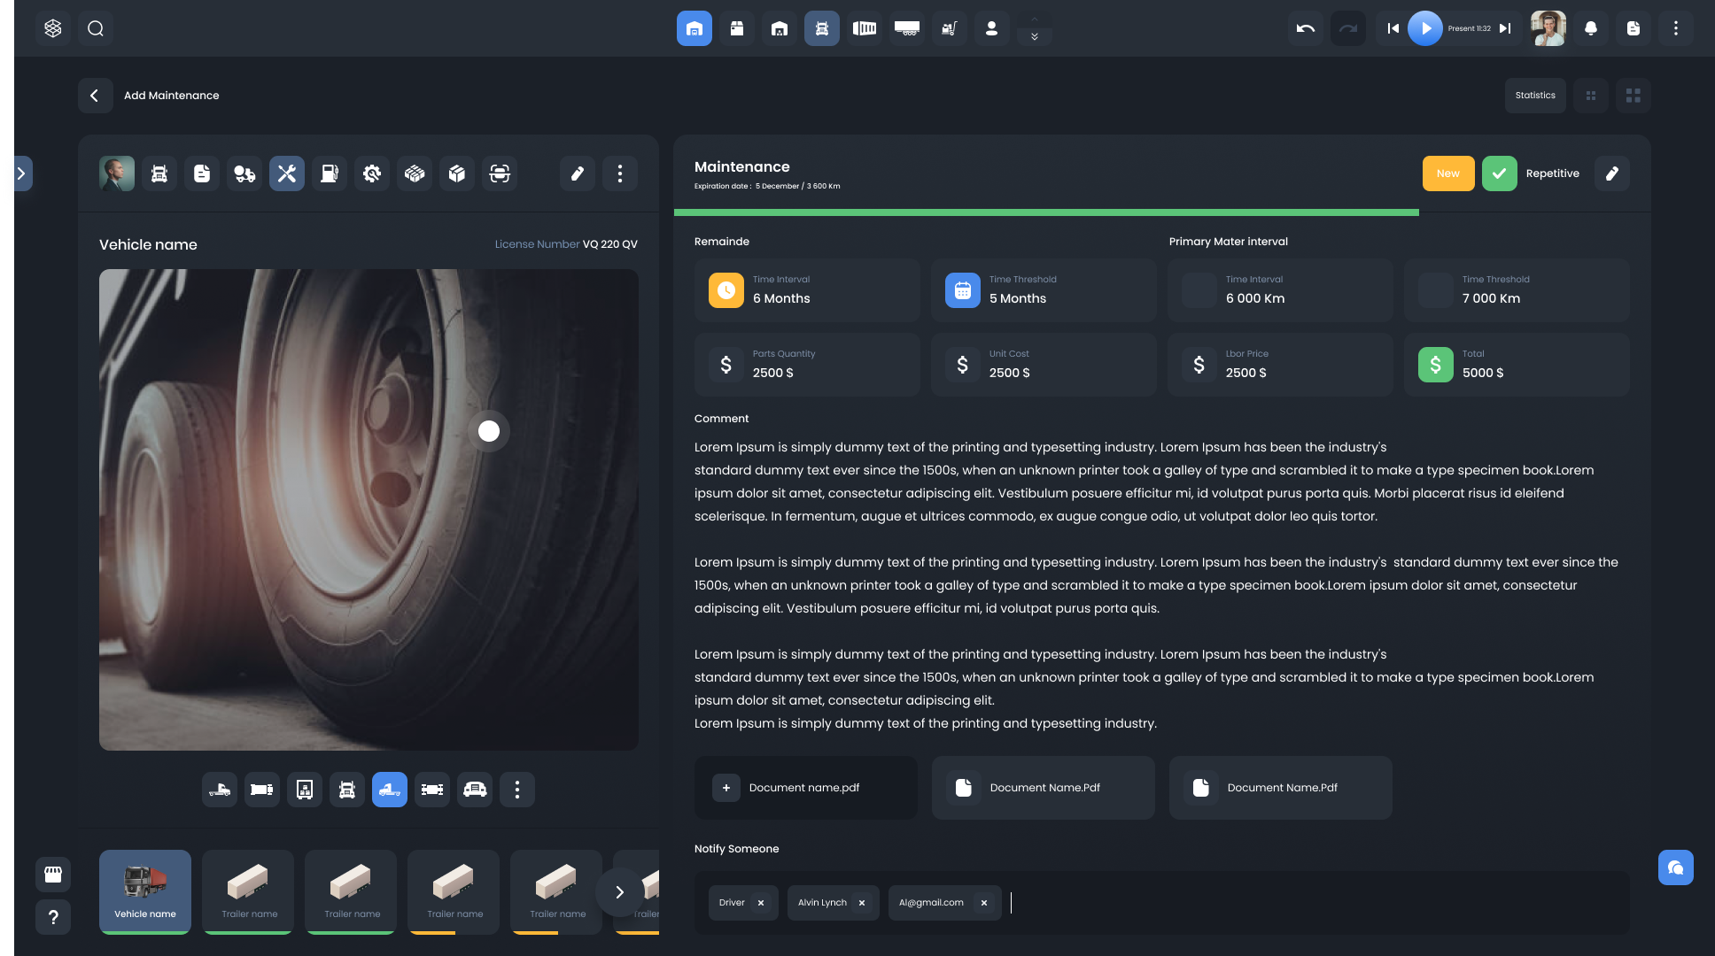The height and width of the screenshot is (956, 1715).
Task: Click the white hotspot marker on tire image
Action: [489, 431]
